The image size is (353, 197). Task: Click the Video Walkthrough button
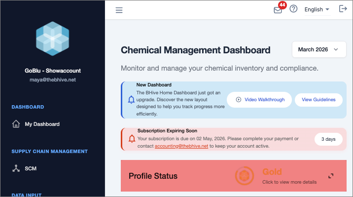pos(259,100)
